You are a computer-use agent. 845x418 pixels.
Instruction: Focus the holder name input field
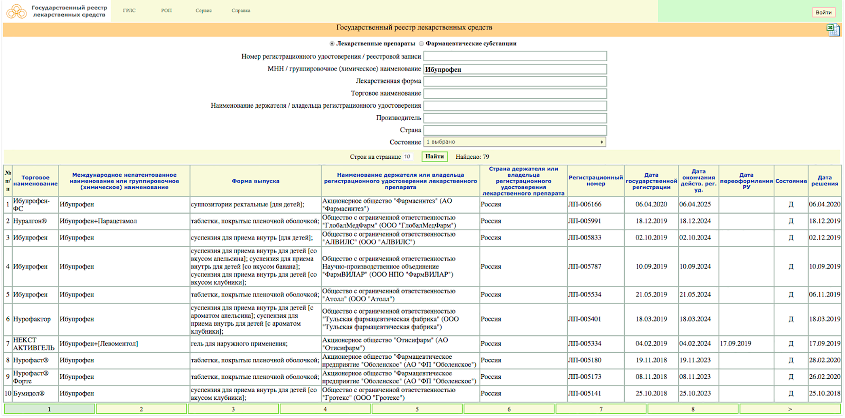click(515, 106)
